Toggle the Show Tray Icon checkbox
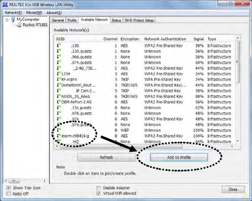The height and width of the screenshot is (201, 252). click(9, 188)
